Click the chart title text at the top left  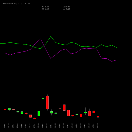[19, 4]
